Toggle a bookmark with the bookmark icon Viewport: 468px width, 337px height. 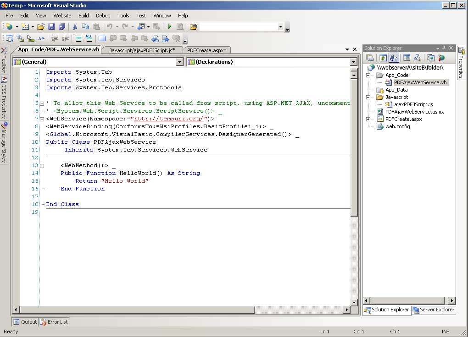click(x=102, y=38)
